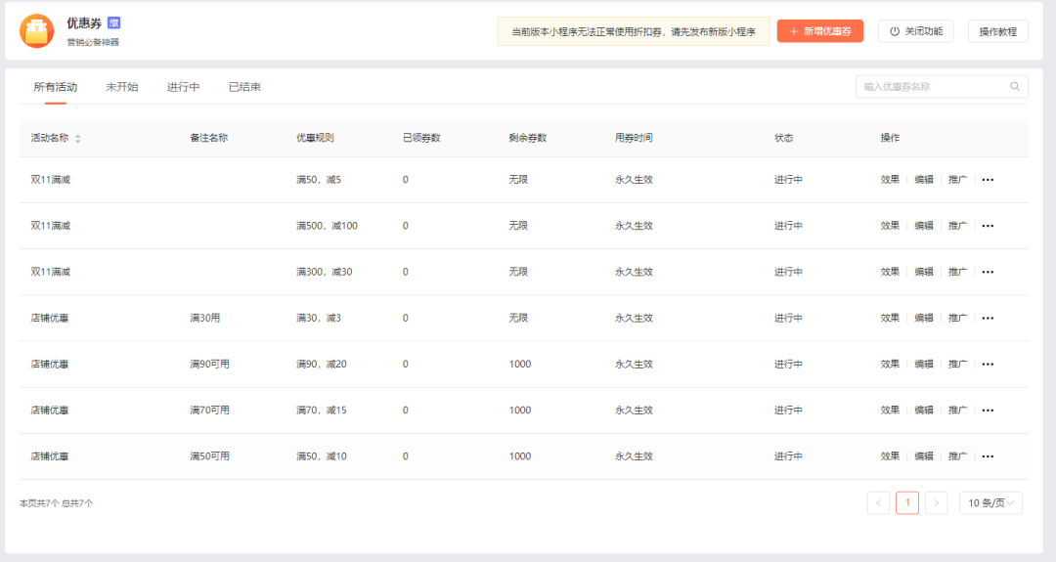View 效果 for the 满300，减30 coupon
The image size is (1056, 562).
pos(890,272)
